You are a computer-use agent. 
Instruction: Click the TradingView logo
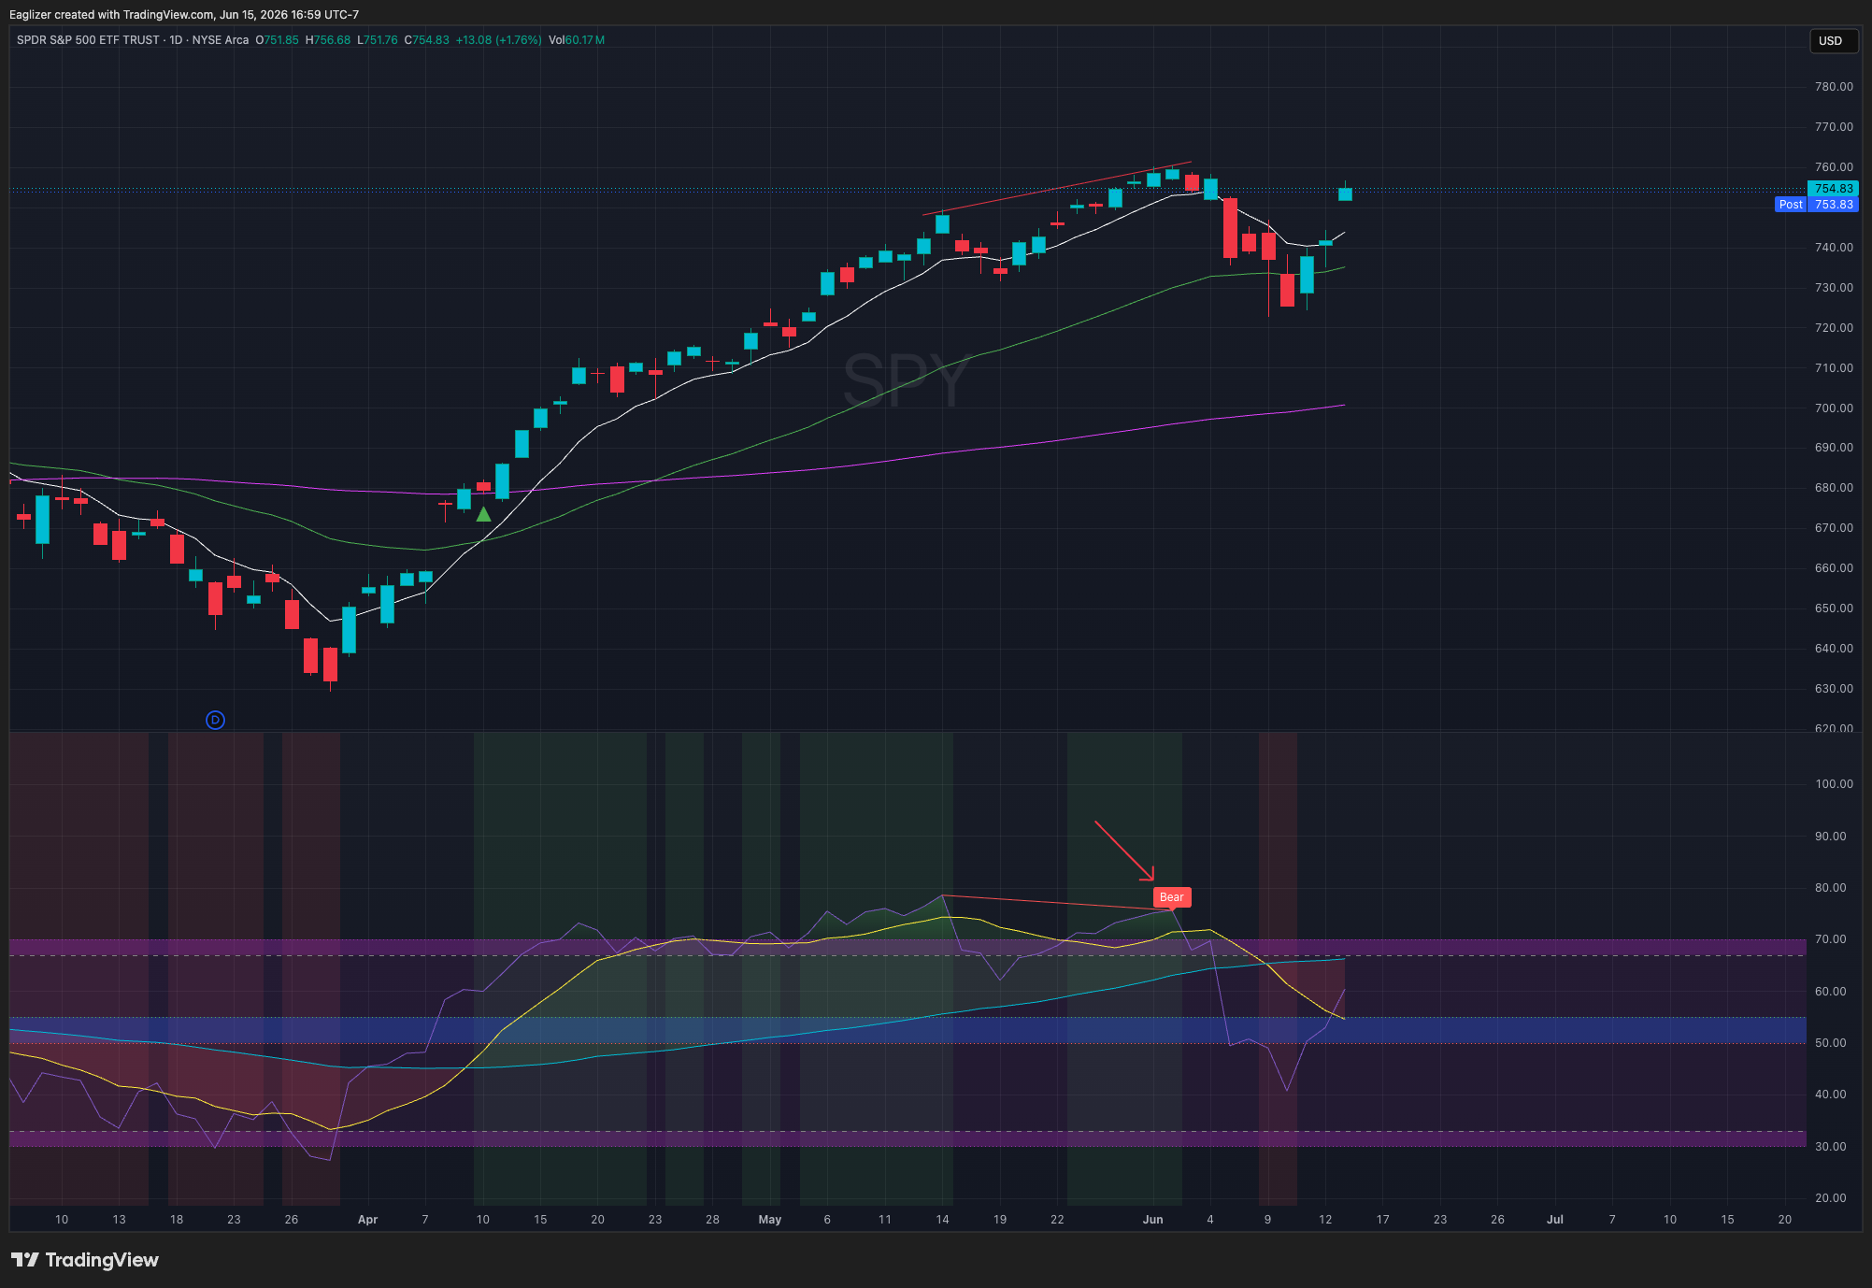pyautogui.click(x=85, y=1260)
